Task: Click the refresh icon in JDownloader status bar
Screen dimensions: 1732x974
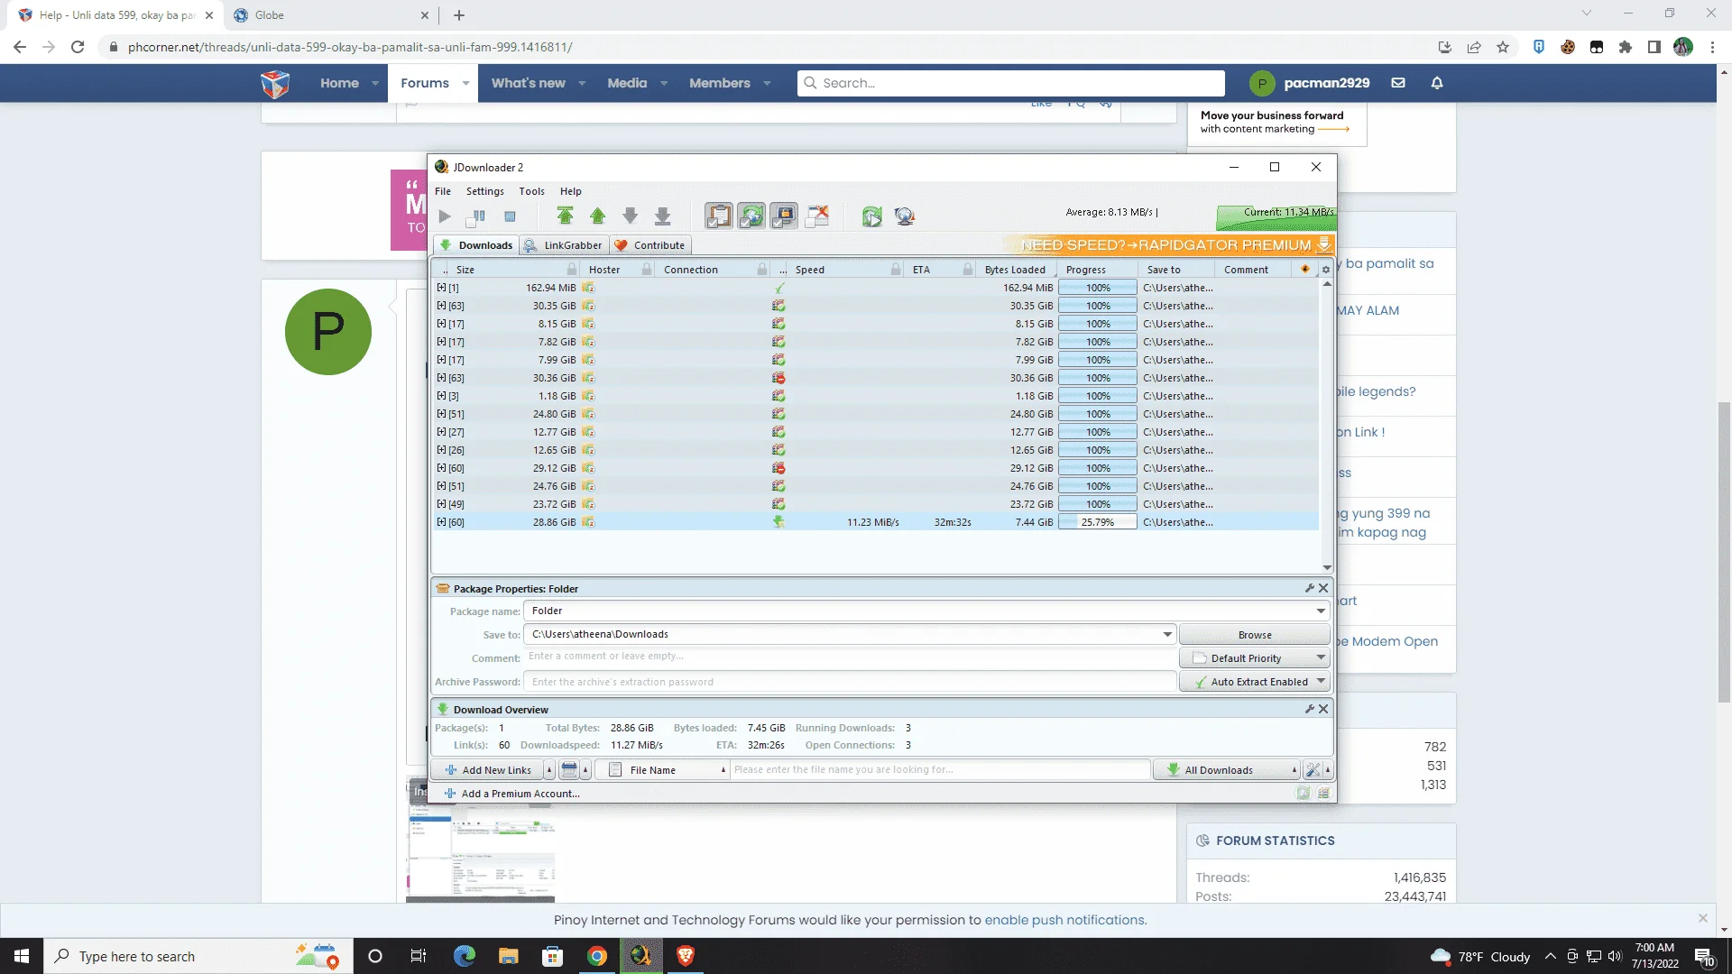Action: point(1303,794)
